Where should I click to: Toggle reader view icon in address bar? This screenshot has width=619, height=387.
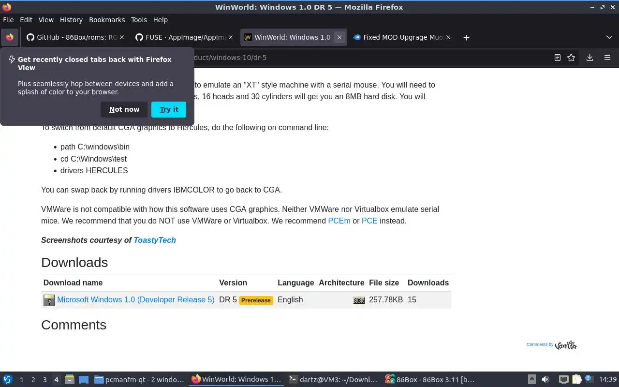click(x=558, y=58)
